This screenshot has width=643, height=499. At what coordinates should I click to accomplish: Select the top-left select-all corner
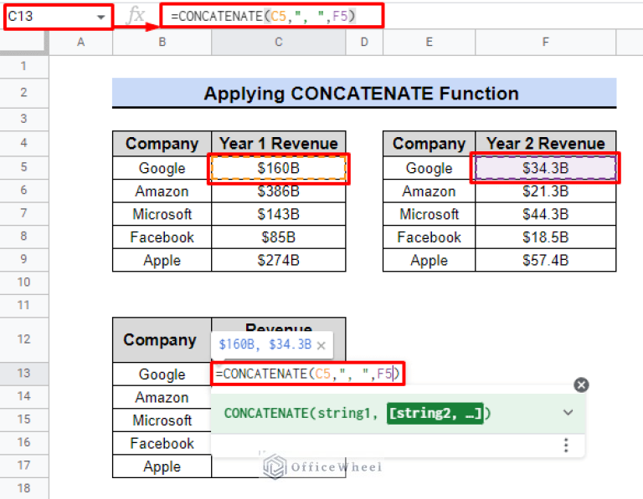23,43
